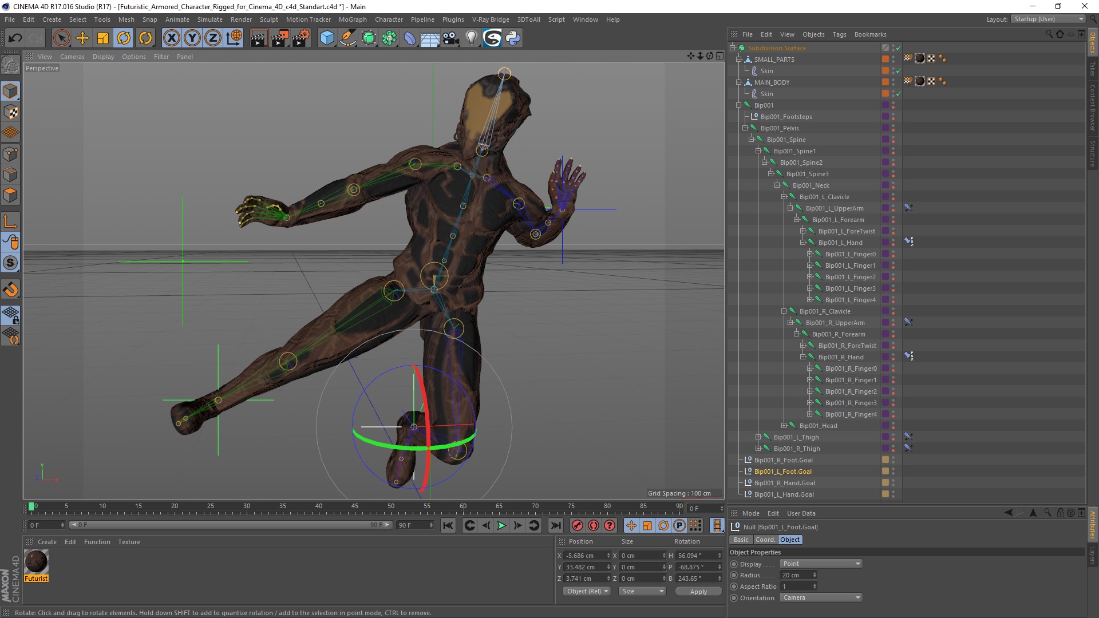This screenshot has width=1099, height=618.
Task: Add a Cube primitive object
Action: (327, 38)
